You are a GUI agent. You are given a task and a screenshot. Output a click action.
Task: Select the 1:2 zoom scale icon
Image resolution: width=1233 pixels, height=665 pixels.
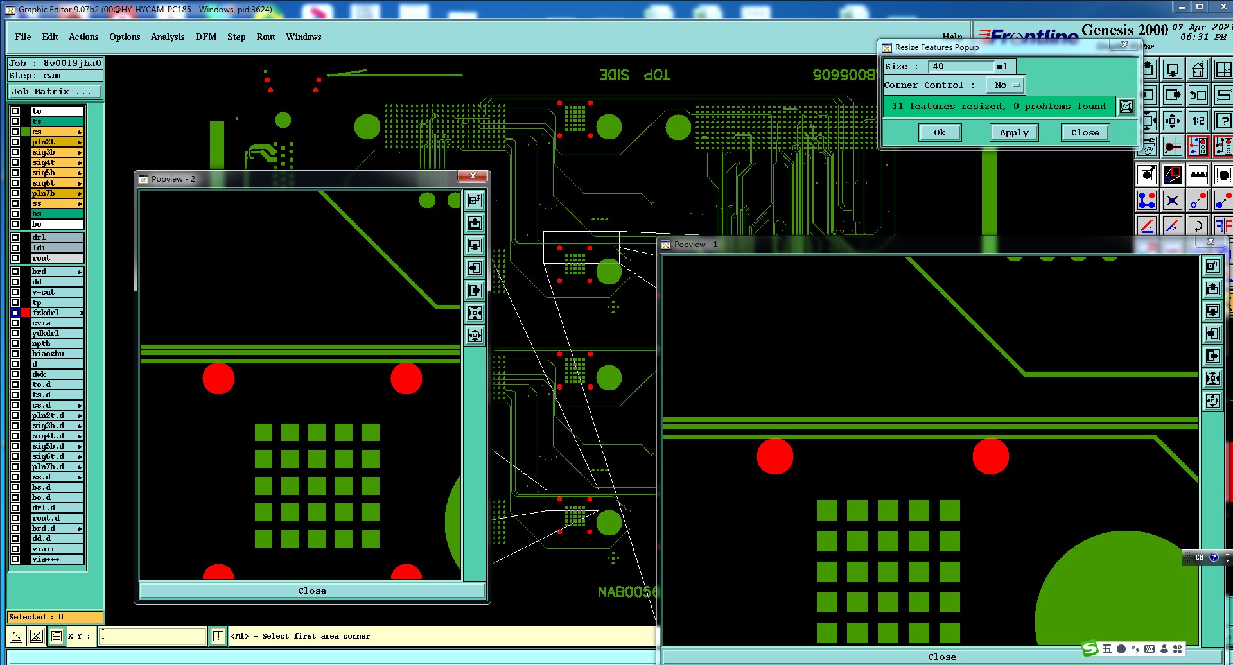click(1198, 121)
